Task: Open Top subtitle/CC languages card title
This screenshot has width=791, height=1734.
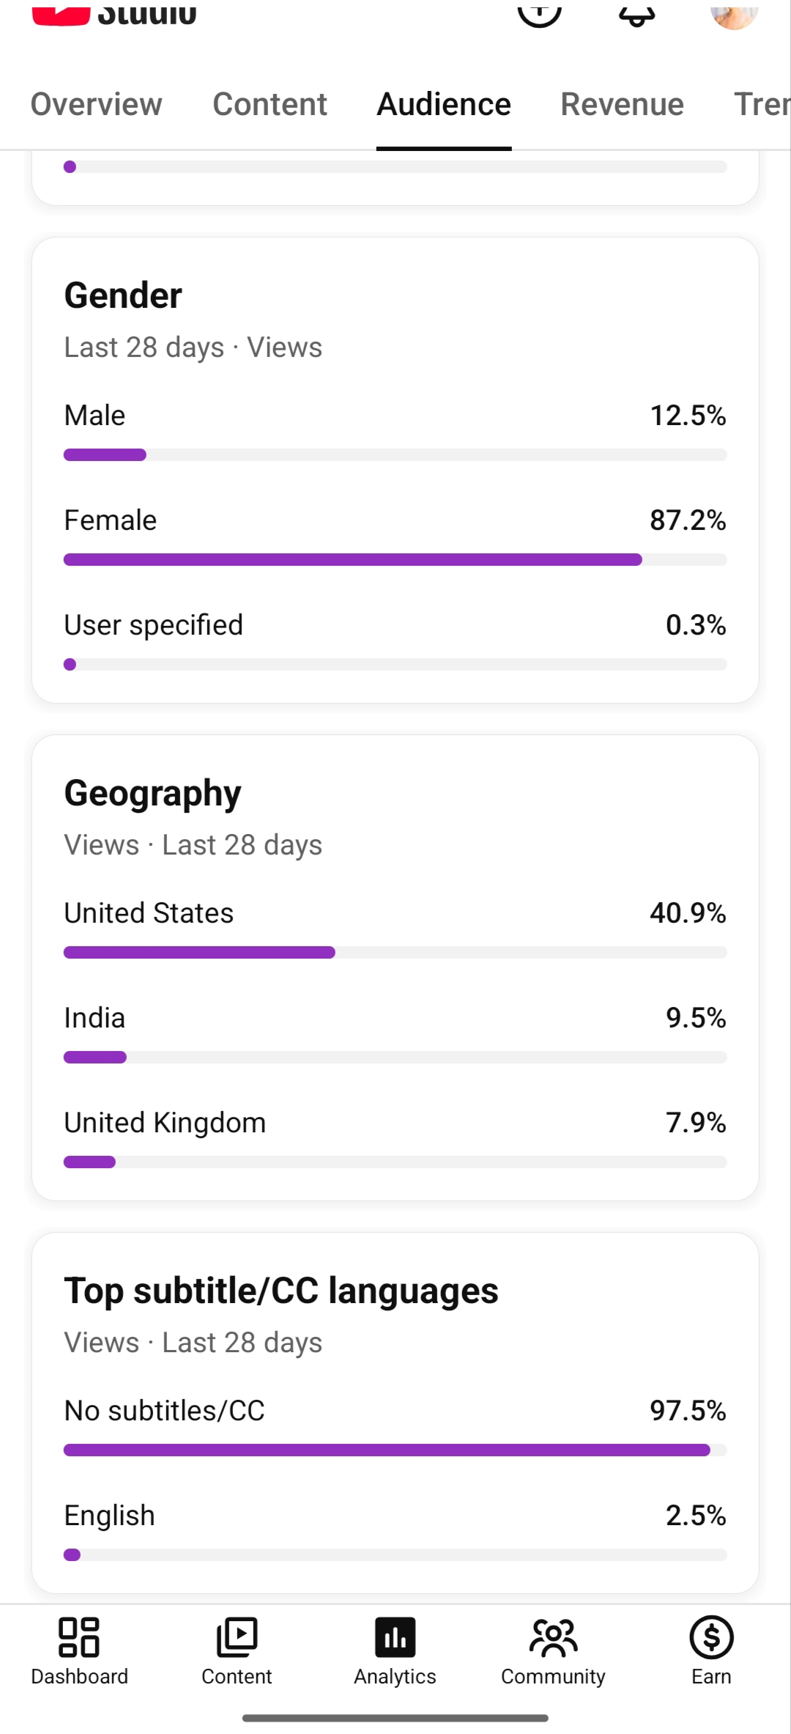Action: click(x=281, y=1291)
